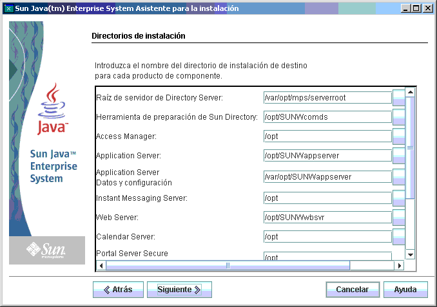Click the scroll up arrow of the list

410,92
